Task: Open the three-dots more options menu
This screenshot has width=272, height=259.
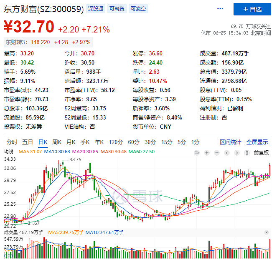Action: [220, 9]
